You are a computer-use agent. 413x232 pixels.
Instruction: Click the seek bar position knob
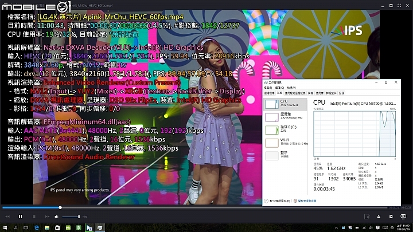click(x=60, y=207)
